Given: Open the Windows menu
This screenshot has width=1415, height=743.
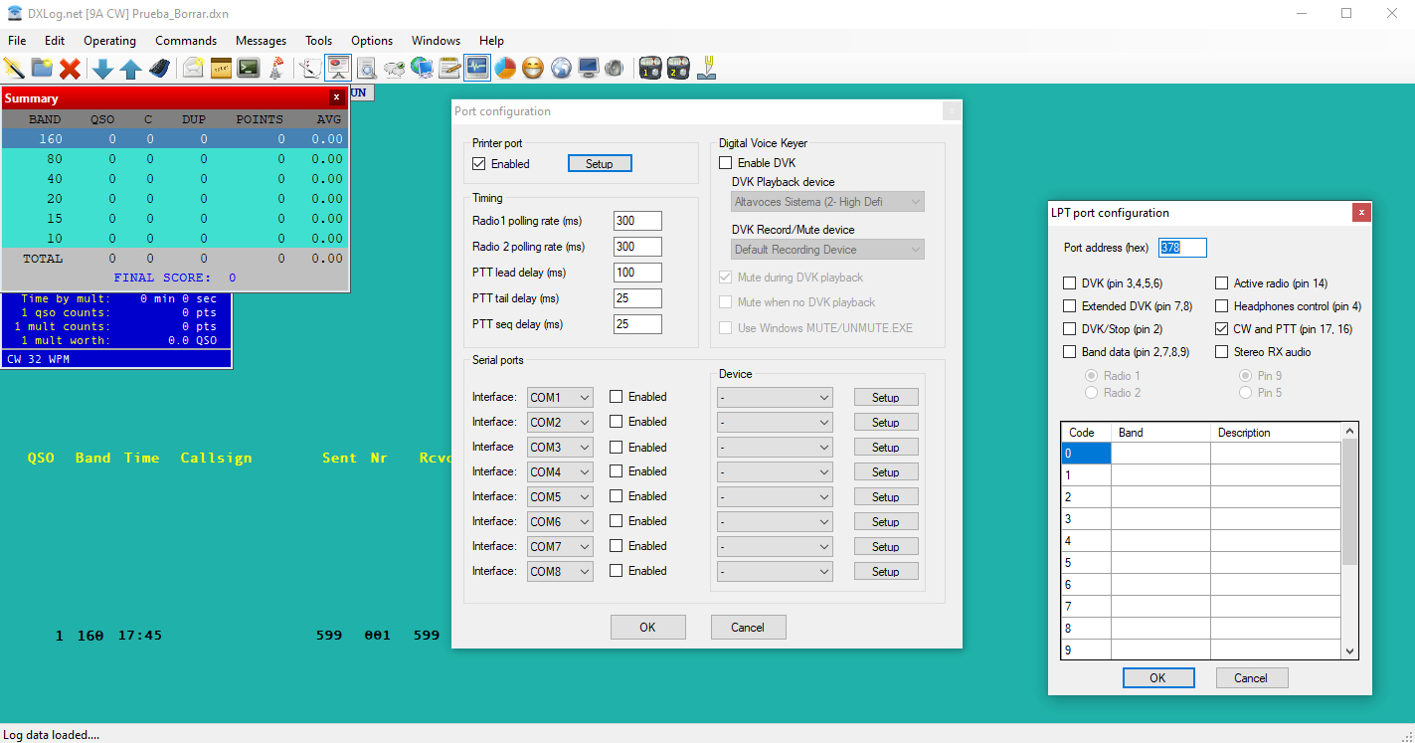Looking at the screenshot, I should pos(436,41).
